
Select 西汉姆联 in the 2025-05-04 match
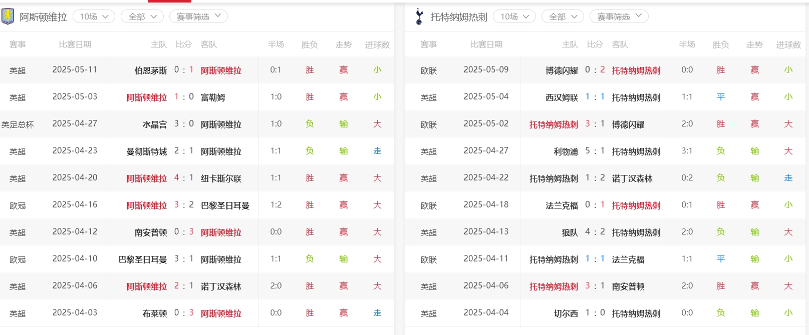click(562, 97)
